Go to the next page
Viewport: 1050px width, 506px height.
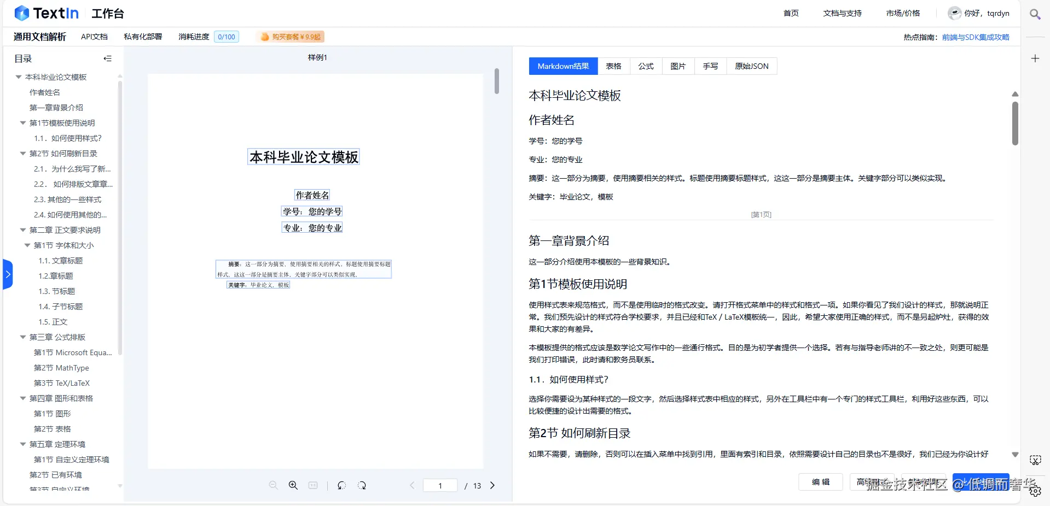492,485
